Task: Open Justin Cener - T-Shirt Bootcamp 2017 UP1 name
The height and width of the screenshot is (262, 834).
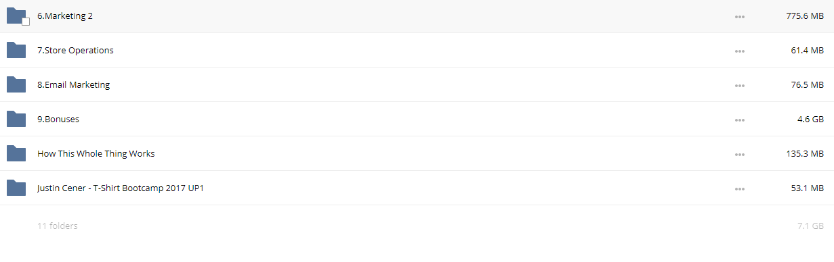Action: (x=121, y=188)
